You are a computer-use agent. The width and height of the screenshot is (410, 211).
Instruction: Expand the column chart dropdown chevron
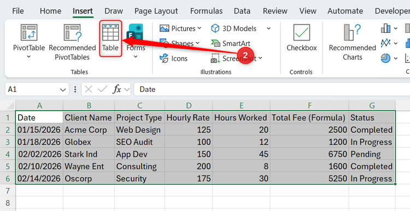(x=396, y=28)
